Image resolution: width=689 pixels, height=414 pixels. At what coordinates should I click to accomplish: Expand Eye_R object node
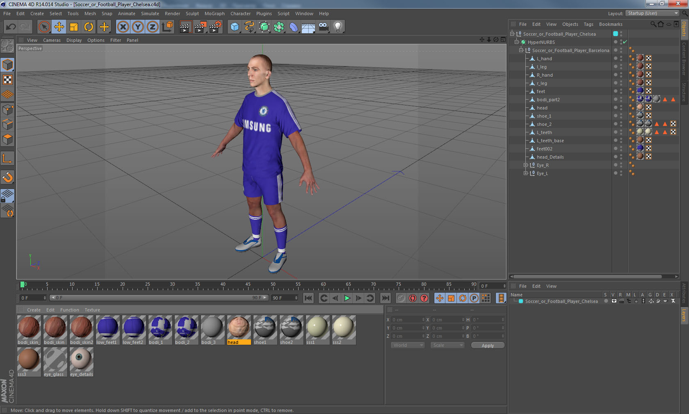tap(525, 165)
